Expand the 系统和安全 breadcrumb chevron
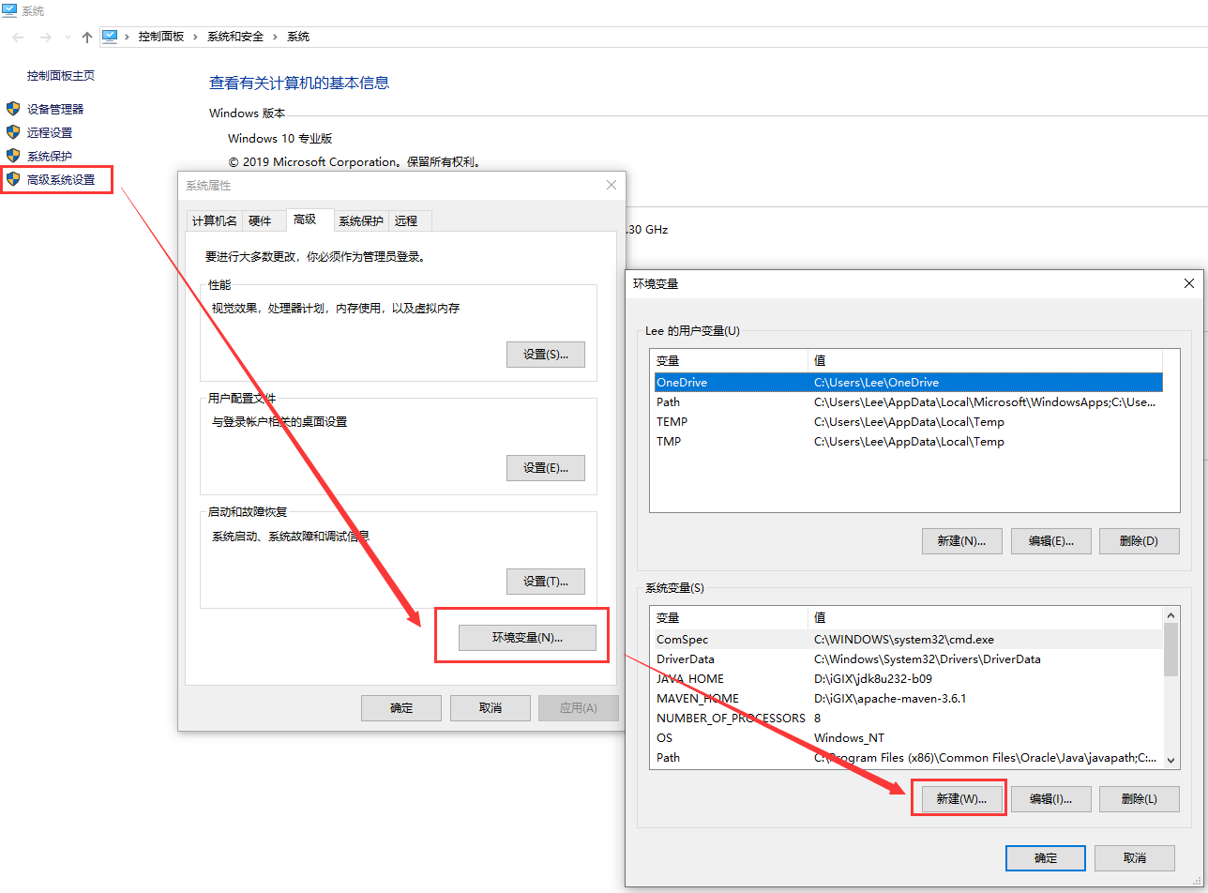 pos(277,36)
